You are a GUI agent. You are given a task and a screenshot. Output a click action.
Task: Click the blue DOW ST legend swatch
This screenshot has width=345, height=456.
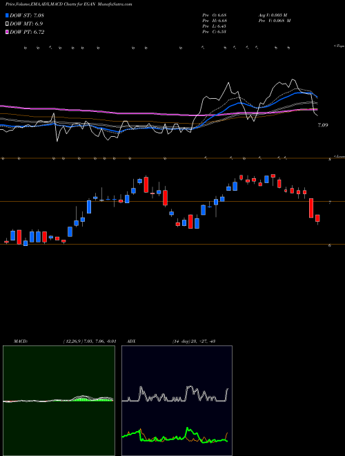tap(7, 15)
